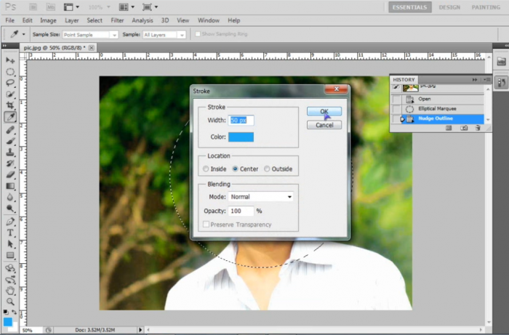This screenshot has height=335, width=509.
Task: Expand the Sample Size dropdown
Action: [90, 34]
